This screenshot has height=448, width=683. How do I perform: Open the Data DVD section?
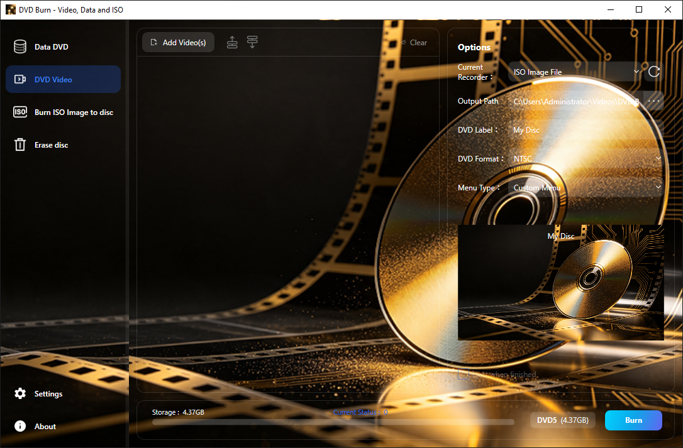(x=63, y=46)
